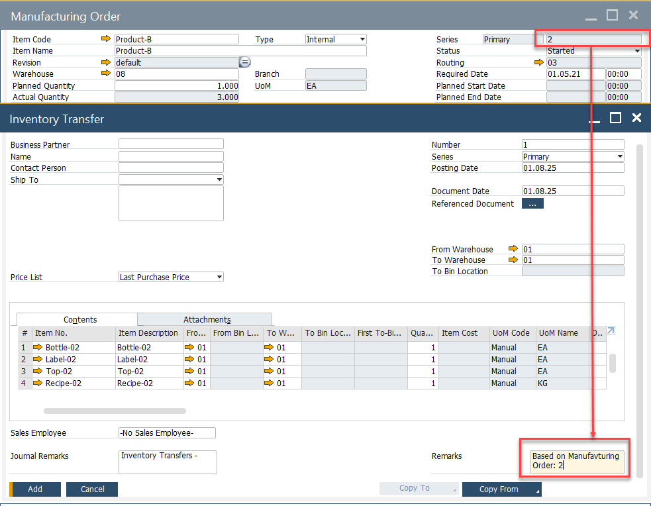Click the To Warehouse link arrow

(x=513, y=260)
